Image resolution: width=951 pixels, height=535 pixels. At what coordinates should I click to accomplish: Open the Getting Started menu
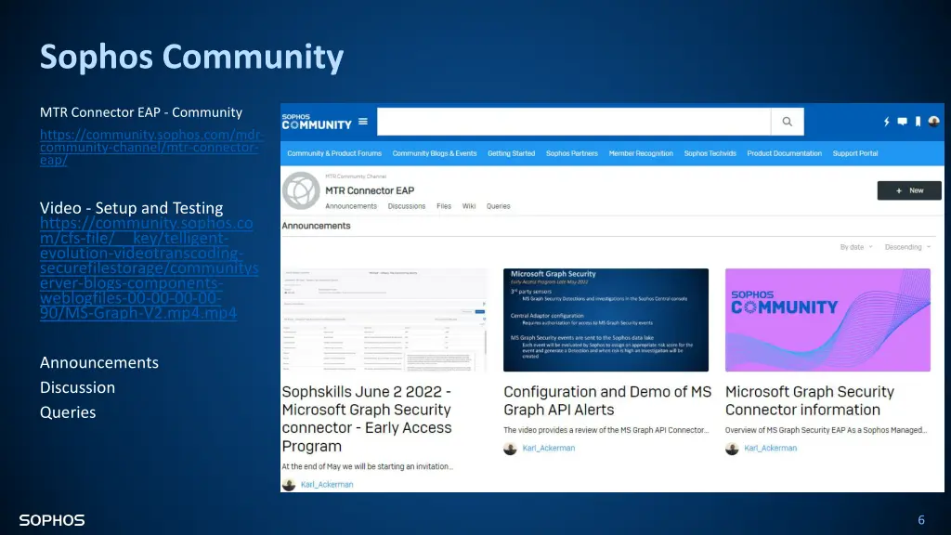[x=512, y=153]
